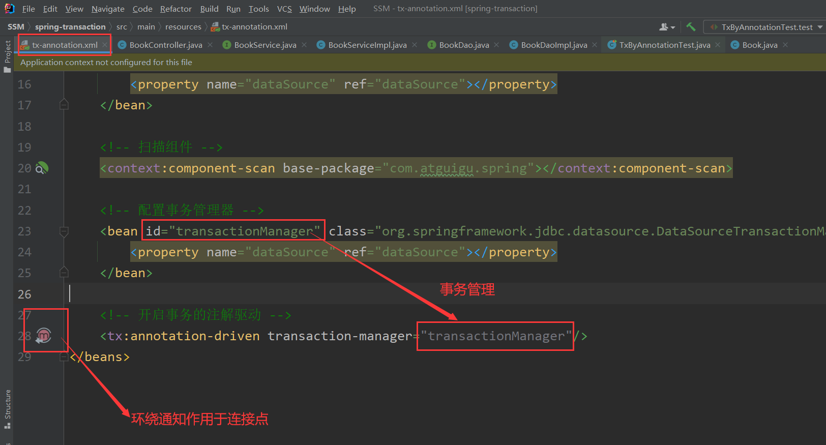Collapse the transactionManager bean on line 23

click(64, 231)
